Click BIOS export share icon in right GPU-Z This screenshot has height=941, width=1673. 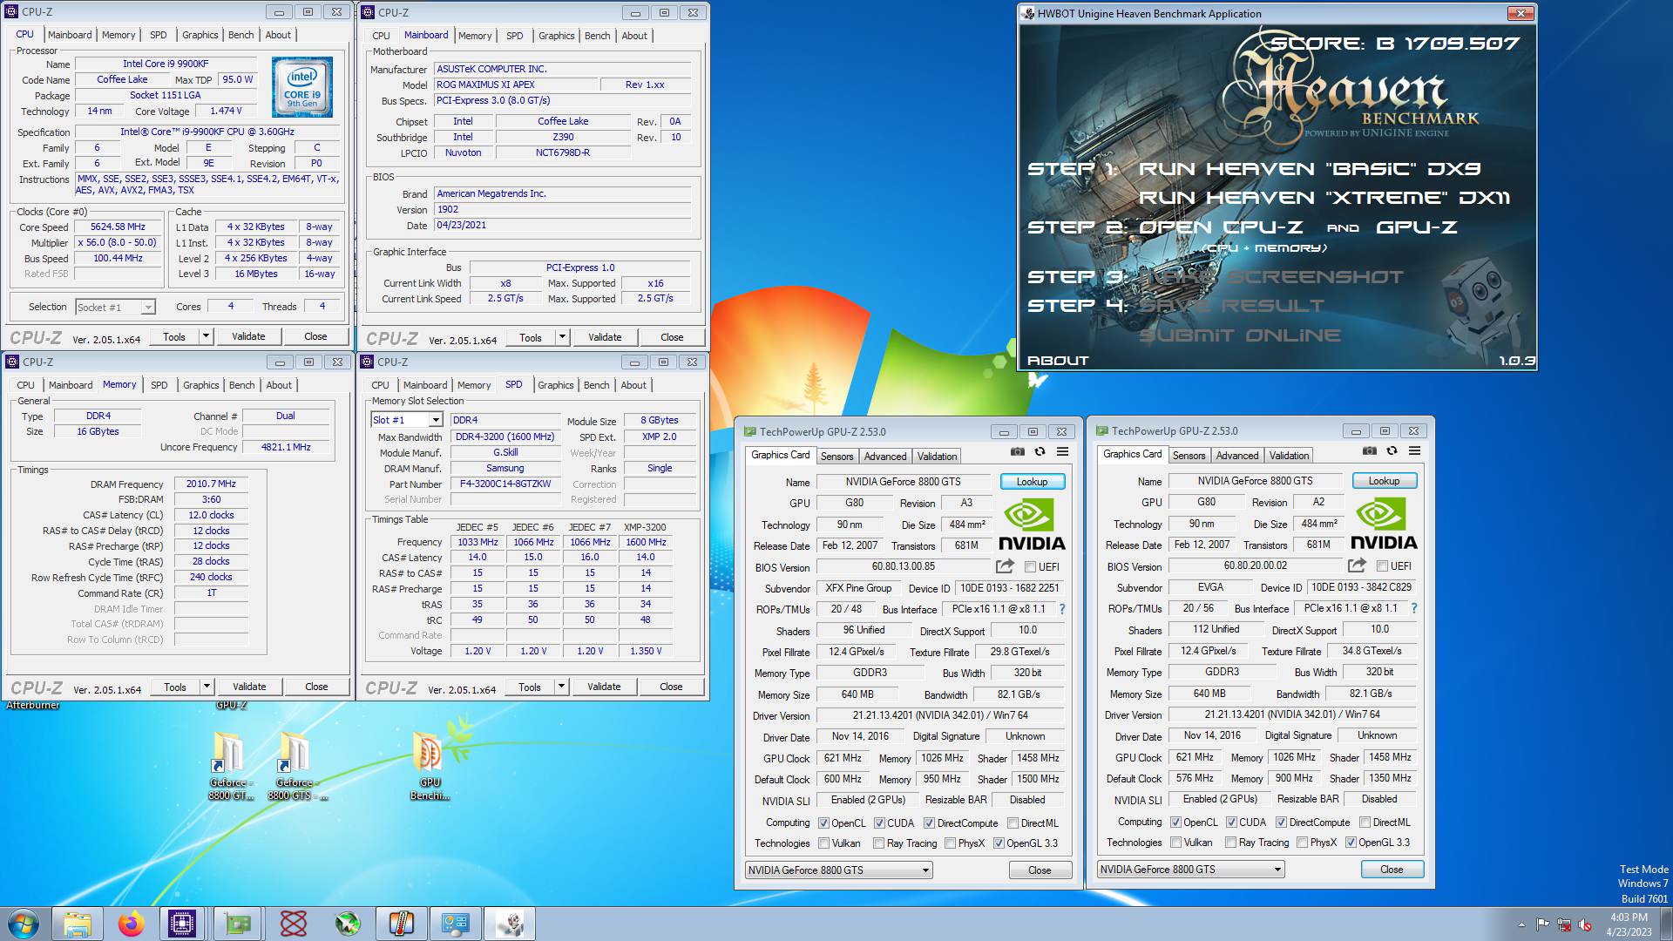[1357, 565]
